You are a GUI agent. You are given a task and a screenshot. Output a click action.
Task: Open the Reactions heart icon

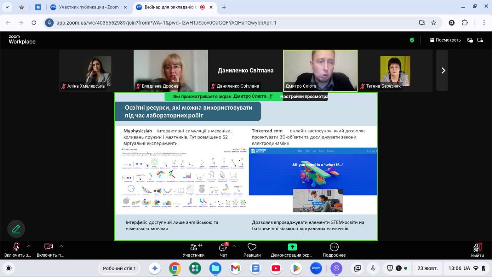pos(252,247)
